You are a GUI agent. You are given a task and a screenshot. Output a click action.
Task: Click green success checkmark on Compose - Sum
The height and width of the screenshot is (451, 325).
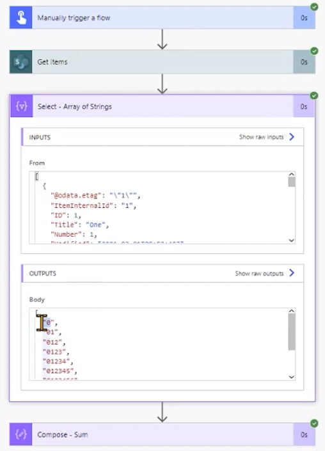click(x=314, y=423)
